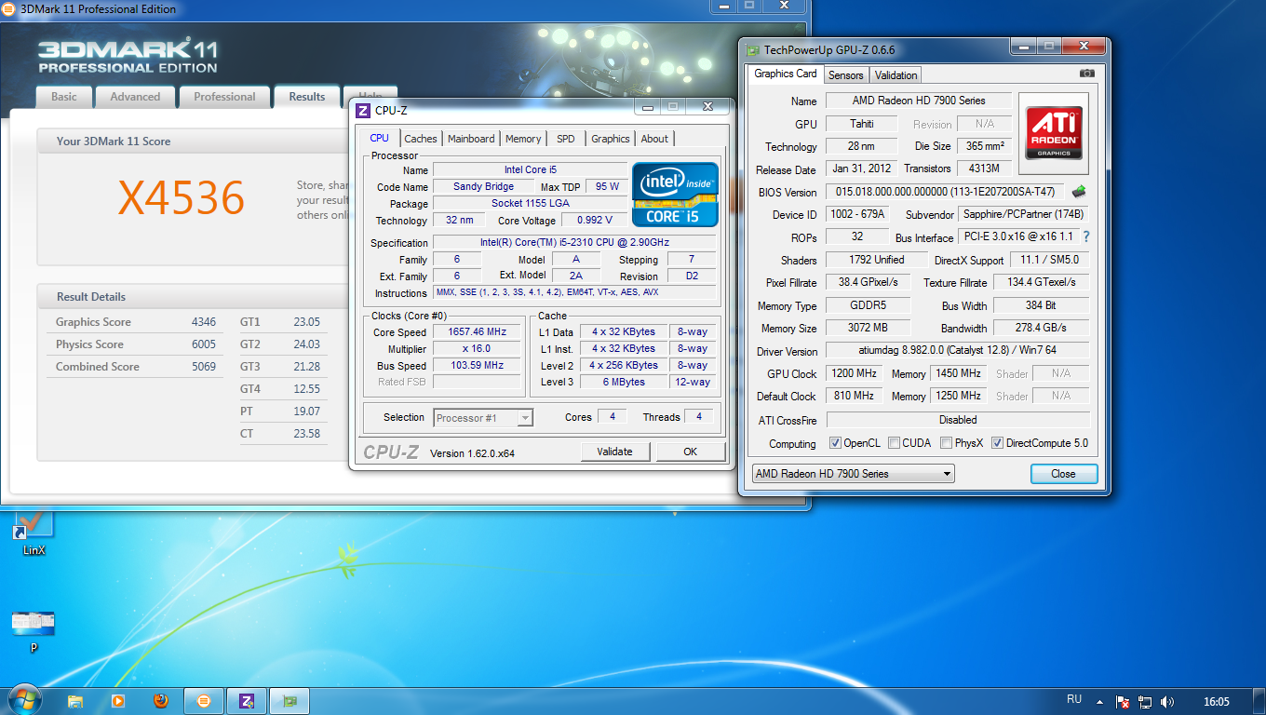Click the Combined Score value 5069
Viewport: 1266px width, 715px height.
pos(203,367)
